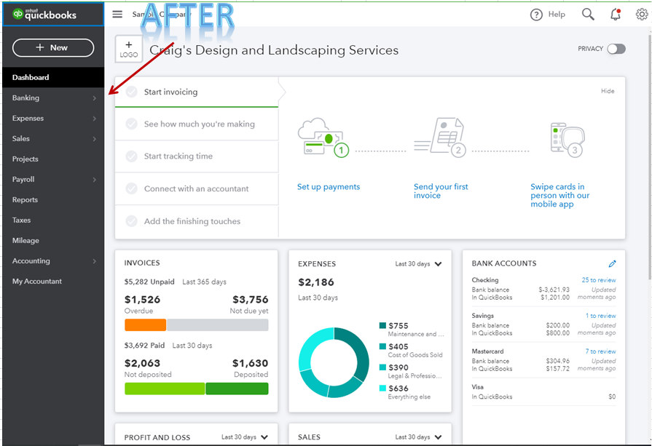The image size is (652, 446).
Task: Open Profit and Loss period dropdown
Action: click(x=245, y=437)
